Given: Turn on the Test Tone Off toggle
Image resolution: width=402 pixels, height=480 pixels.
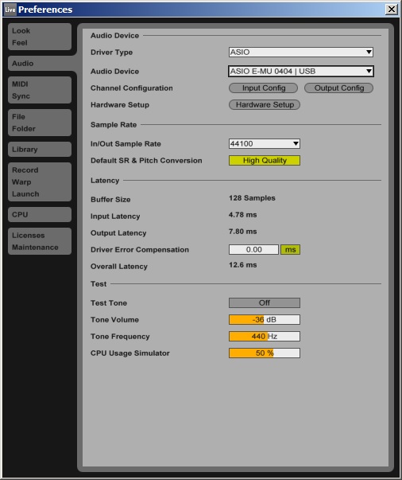Looking at the screenshot, I should [x=265, y=302].
